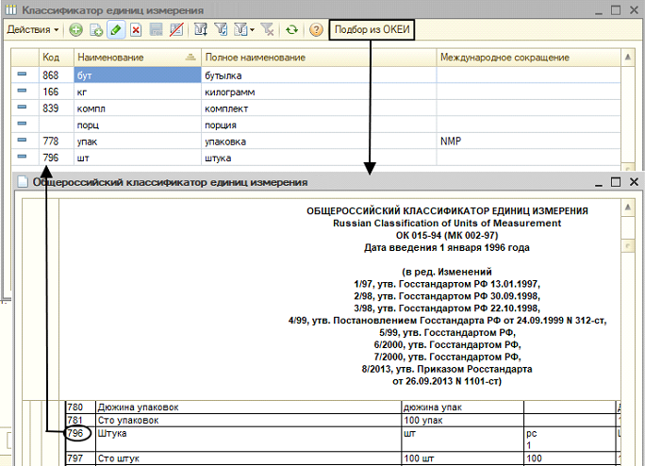Click the Copy item icon in toolbar

95,30
